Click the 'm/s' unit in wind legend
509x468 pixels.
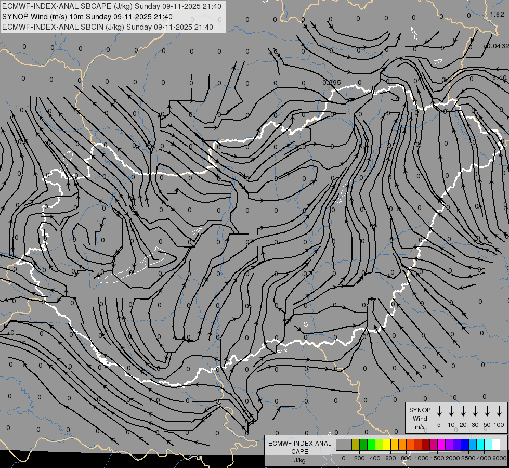click(420, 427)
